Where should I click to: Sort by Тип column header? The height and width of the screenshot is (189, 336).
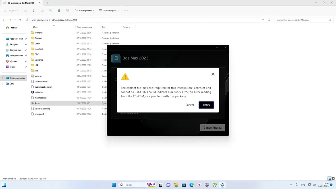pos(104,27)
